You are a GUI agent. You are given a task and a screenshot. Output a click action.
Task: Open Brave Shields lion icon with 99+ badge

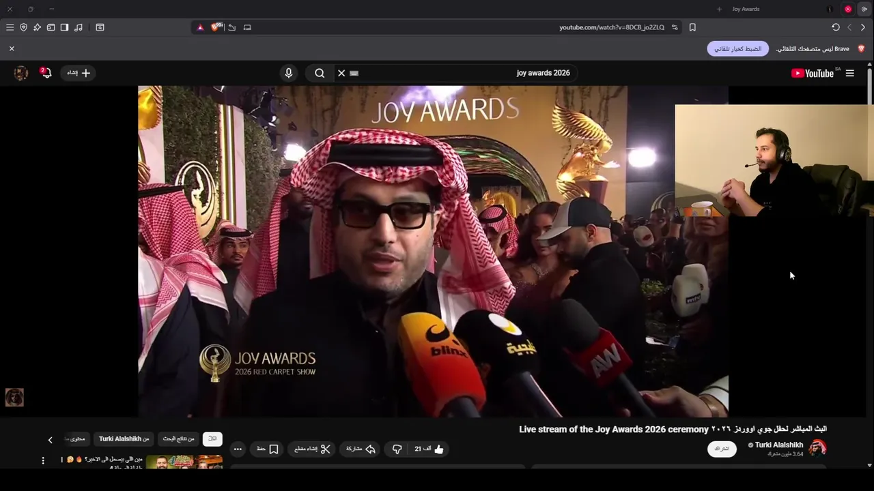tap(216, 27)
